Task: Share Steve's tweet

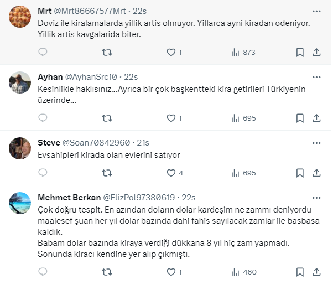Action: [x=316, y=173]
